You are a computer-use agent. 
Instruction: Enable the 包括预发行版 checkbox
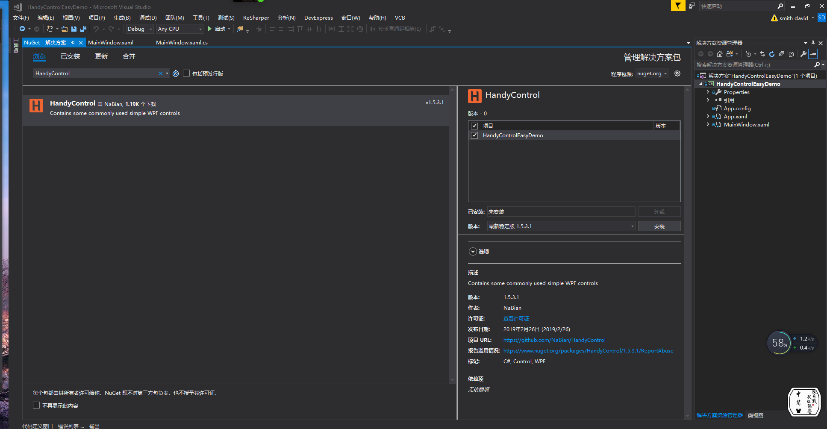click(186, 73)
